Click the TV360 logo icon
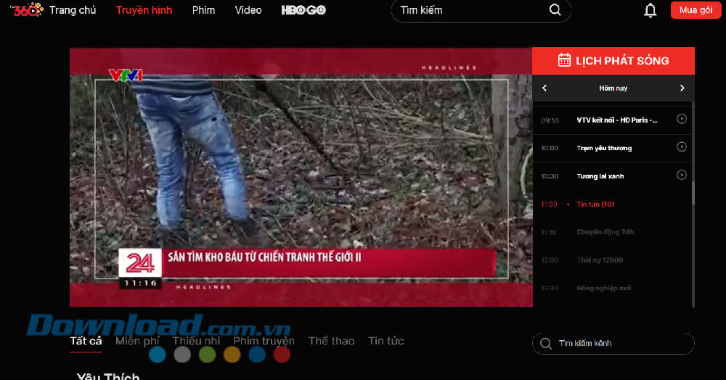Viewport: 726px width, 380px height. click(x=26, y=9)
